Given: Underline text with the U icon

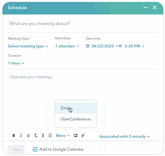Looking at the screenshot, I should [x=28, y=136].
